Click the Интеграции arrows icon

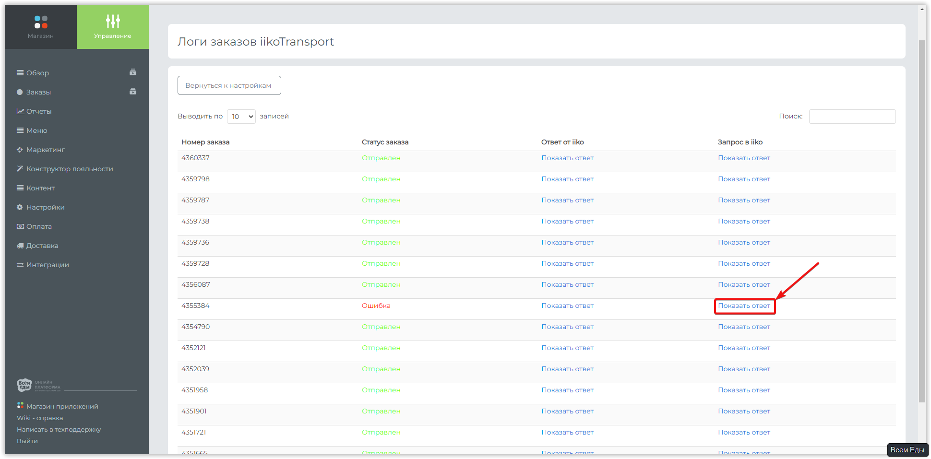pos(20,265)
